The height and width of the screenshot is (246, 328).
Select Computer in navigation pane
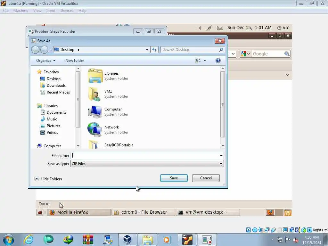49,146
